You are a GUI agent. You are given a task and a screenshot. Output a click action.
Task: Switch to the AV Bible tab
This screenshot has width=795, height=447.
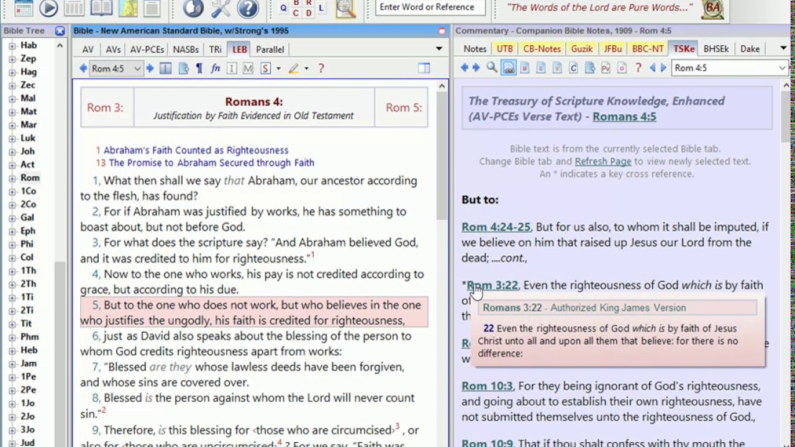[x=88, y=50]
